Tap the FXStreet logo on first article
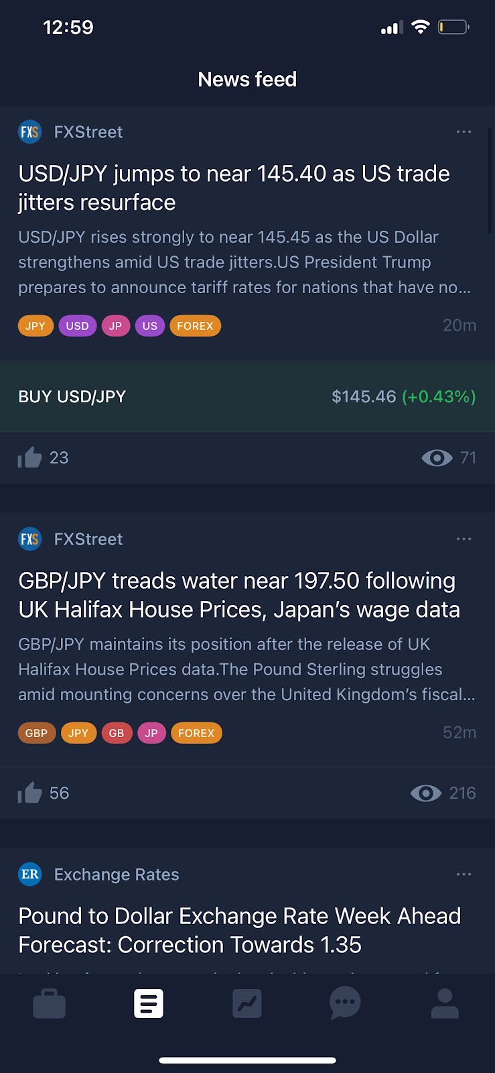This screenshot has width=495, height=1073. click(x=30, y=132)
